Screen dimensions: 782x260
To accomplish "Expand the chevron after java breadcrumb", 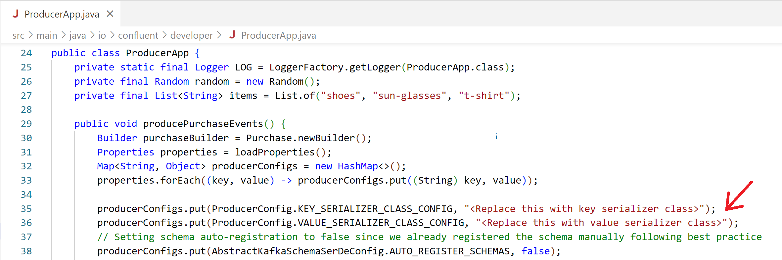I will click(x=92, y=35).
